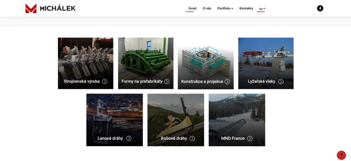Open Strojírenská výroba text link
The image size is (351, 161).
pyautogui.click(x=82, y=82)
